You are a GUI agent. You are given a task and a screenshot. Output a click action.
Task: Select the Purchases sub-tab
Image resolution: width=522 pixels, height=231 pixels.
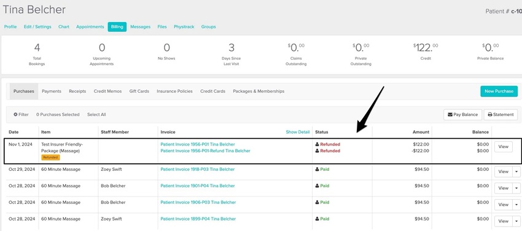24,91
